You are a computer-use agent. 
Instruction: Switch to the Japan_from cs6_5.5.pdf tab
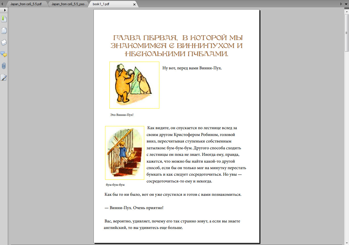pyautogui.click(x=26, y=4)
